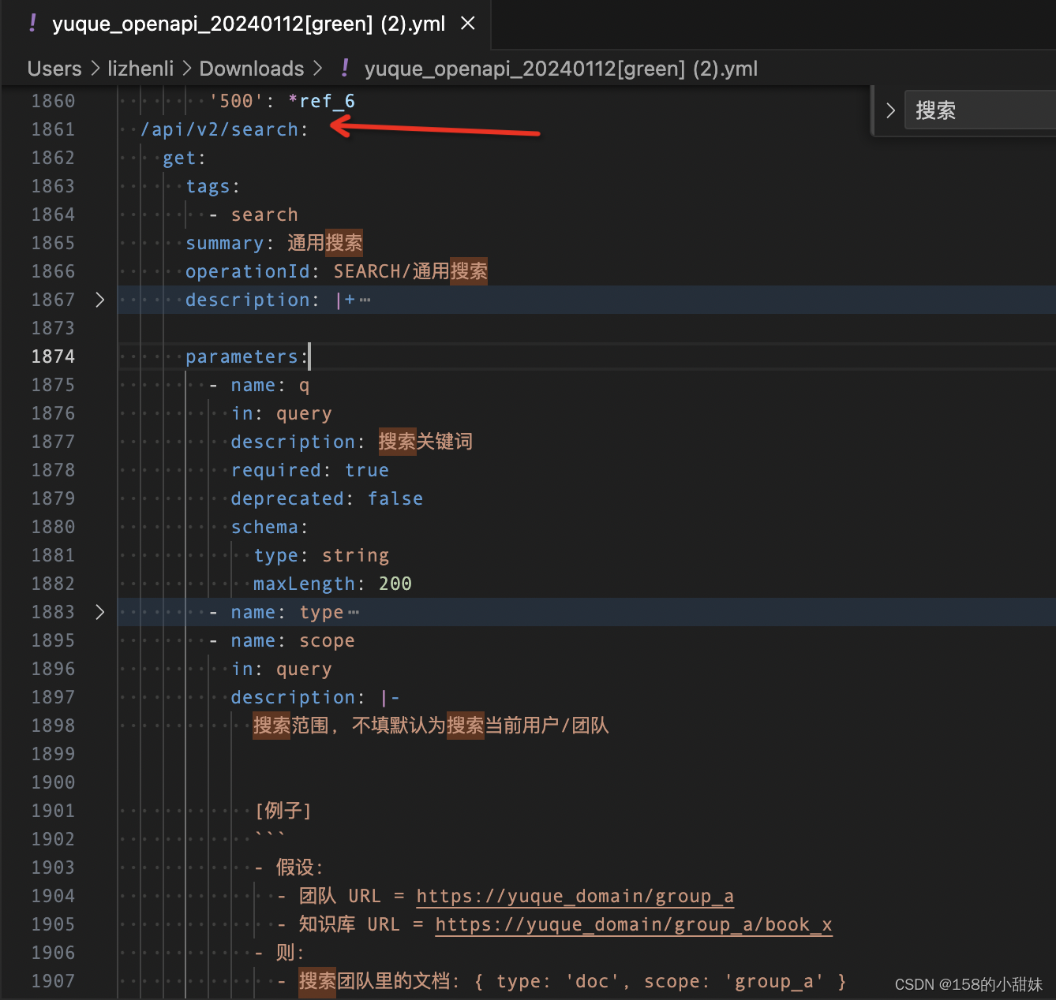The image size is (1056, 1000).
Task: Click the 'summary' key on line 1865
Action: point(224,243)
